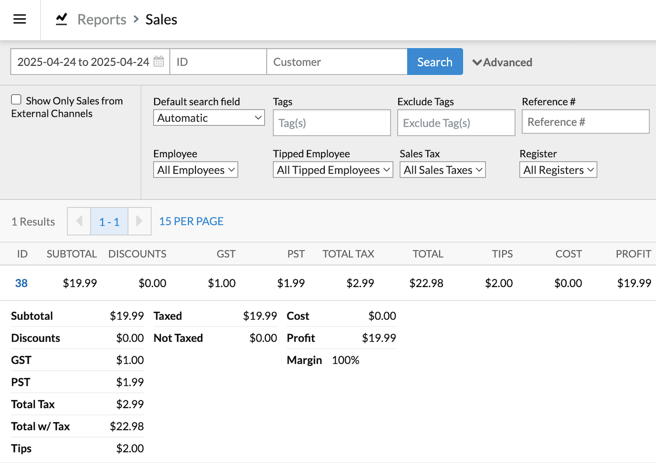Click the Margin 100% summary value
The width and height of the screenshot is (656, 463).
click(x=345, y=360)
